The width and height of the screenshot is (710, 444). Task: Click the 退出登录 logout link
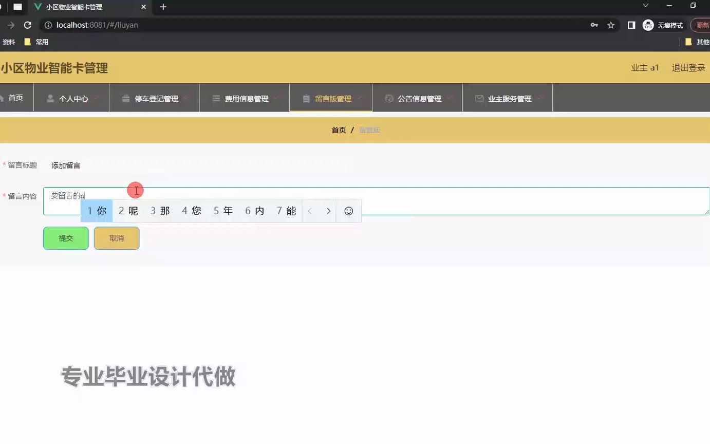click(x=688, y=67)
